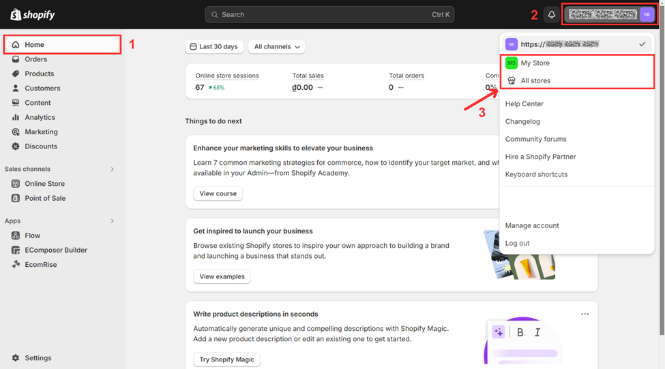
Task: Open All stores from account menu
Action: [x=577, y=80]
